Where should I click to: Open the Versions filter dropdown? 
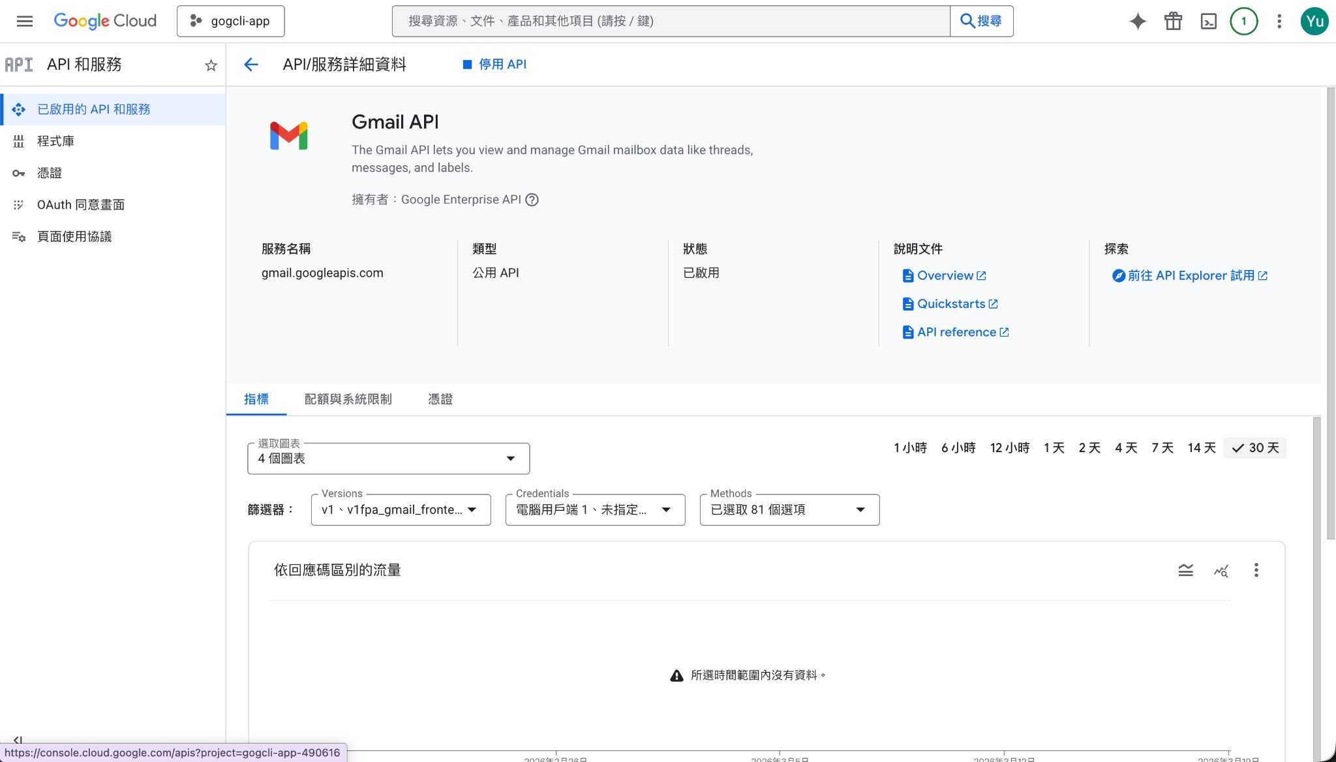[x=401, y=510]
